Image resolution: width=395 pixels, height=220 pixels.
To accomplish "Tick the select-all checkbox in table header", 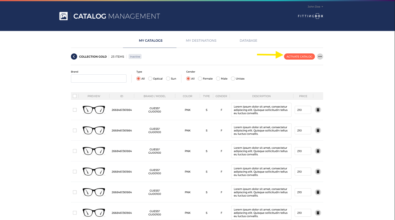I will 75,96.
